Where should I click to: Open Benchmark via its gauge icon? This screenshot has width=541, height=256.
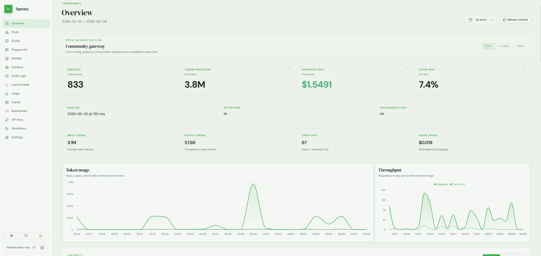point(7,111)
